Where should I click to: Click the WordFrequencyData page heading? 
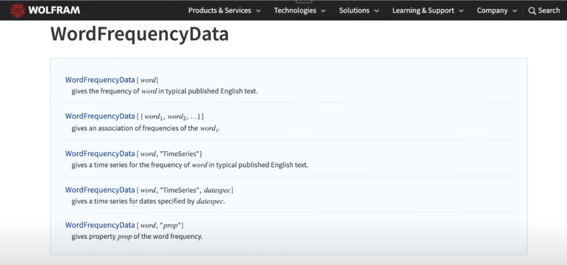click(x=140, y=34)
